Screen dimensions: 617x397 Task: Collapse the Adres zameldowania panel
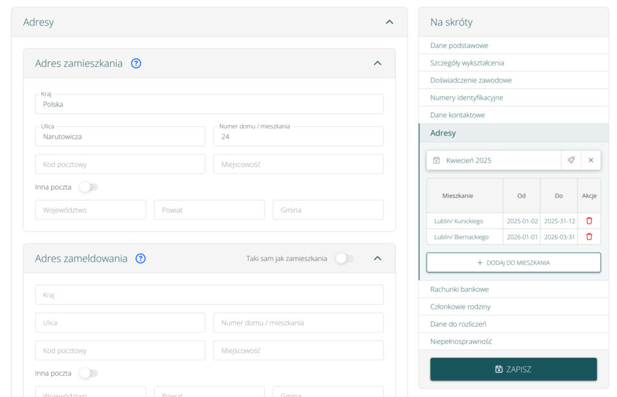pyautogui.click(x=377, y=259)
